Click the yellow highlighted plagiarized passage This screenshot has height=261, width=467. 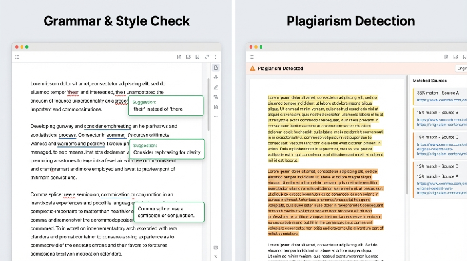(x=326, y=129)
